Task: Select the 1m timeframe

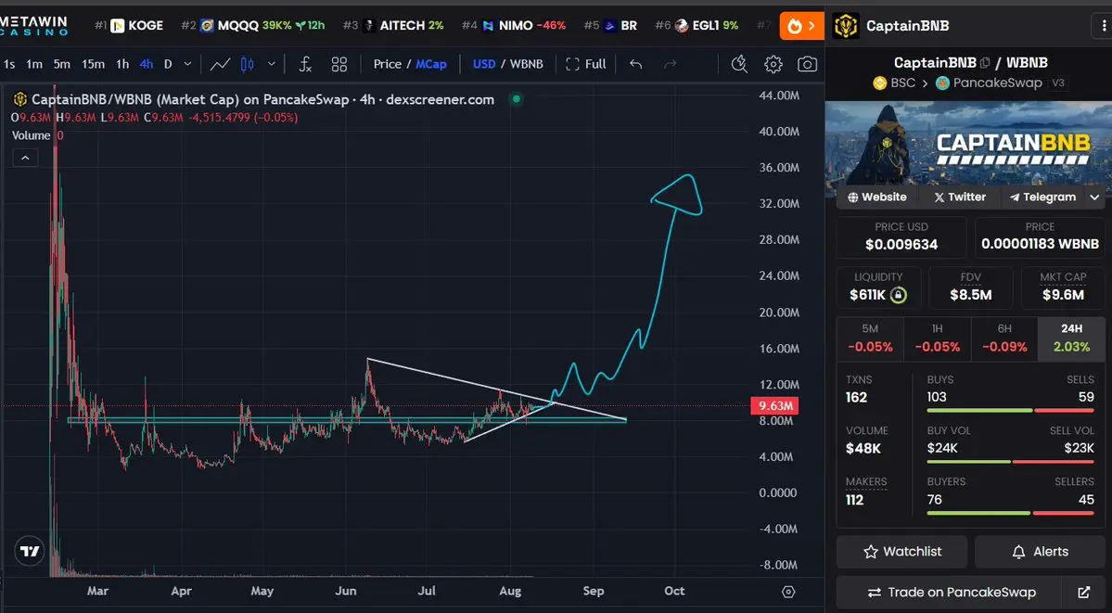Action: (x=34, y=64)
